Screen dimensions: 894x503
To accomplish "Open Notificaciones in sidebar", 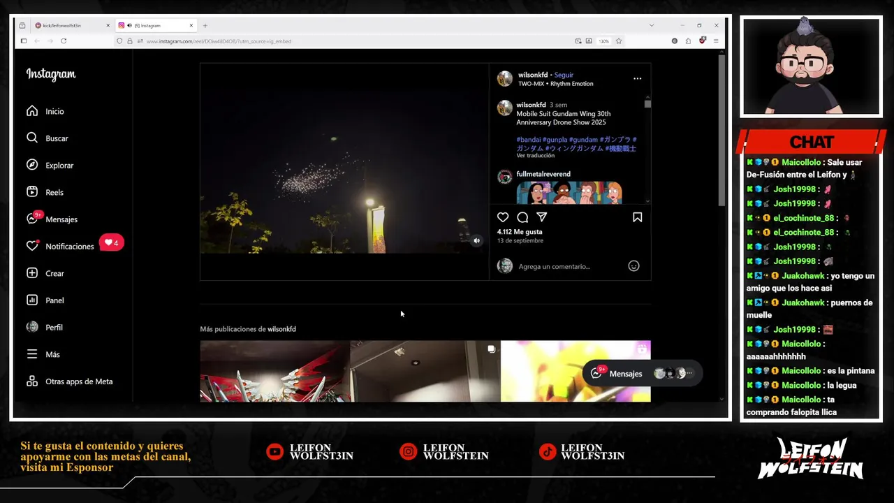I will coord(60,246).
